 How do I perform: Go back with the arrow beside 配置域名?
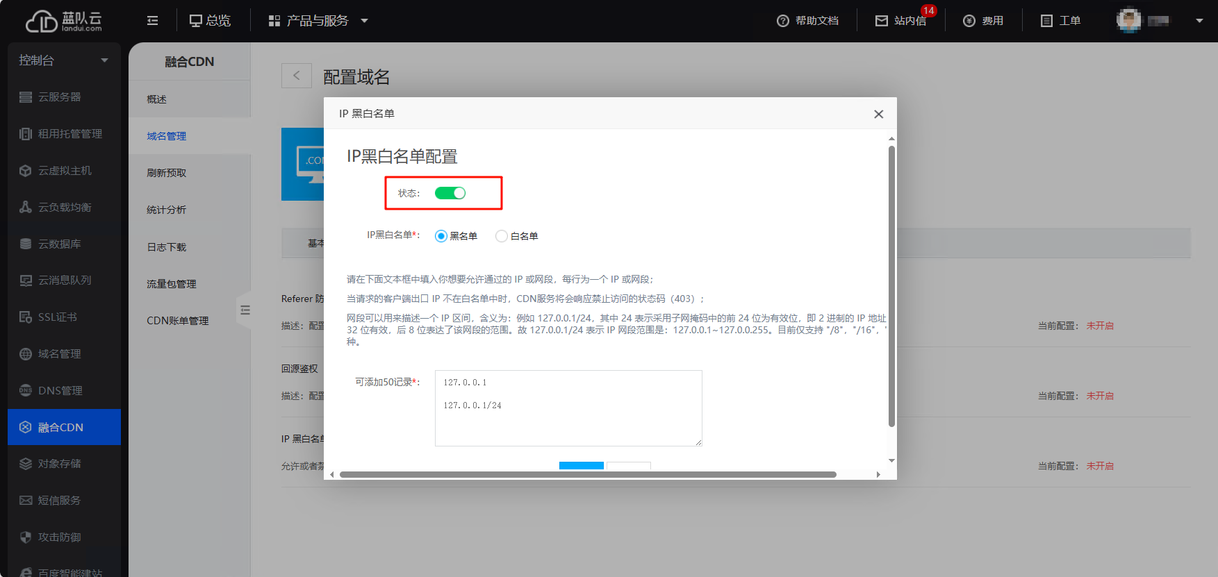297,76
